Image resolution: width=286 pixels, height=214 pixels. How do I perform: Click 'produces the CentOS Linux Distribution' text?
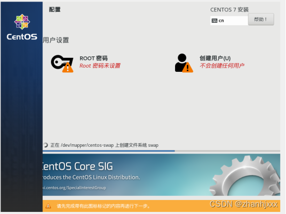pos(91,177)
